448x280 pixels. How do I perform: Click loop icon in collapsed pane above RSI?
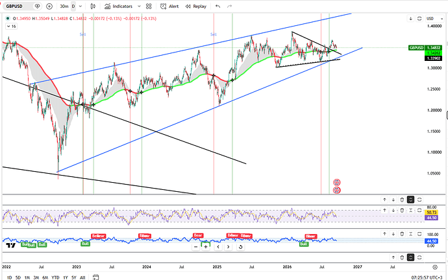pos(419,200)
